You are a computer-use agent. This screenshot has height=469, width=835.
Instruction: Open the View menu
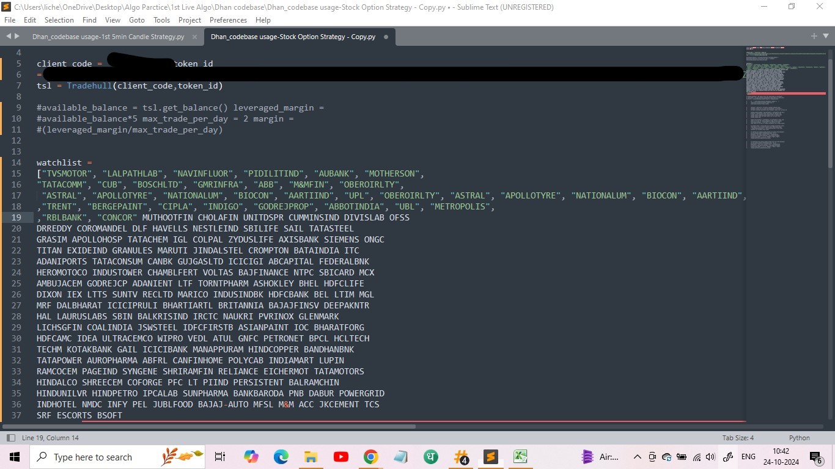(112, 20)
